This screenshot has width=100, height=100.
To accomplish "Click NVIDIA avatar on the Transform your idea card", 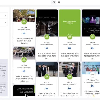I will tap(47, 37).
